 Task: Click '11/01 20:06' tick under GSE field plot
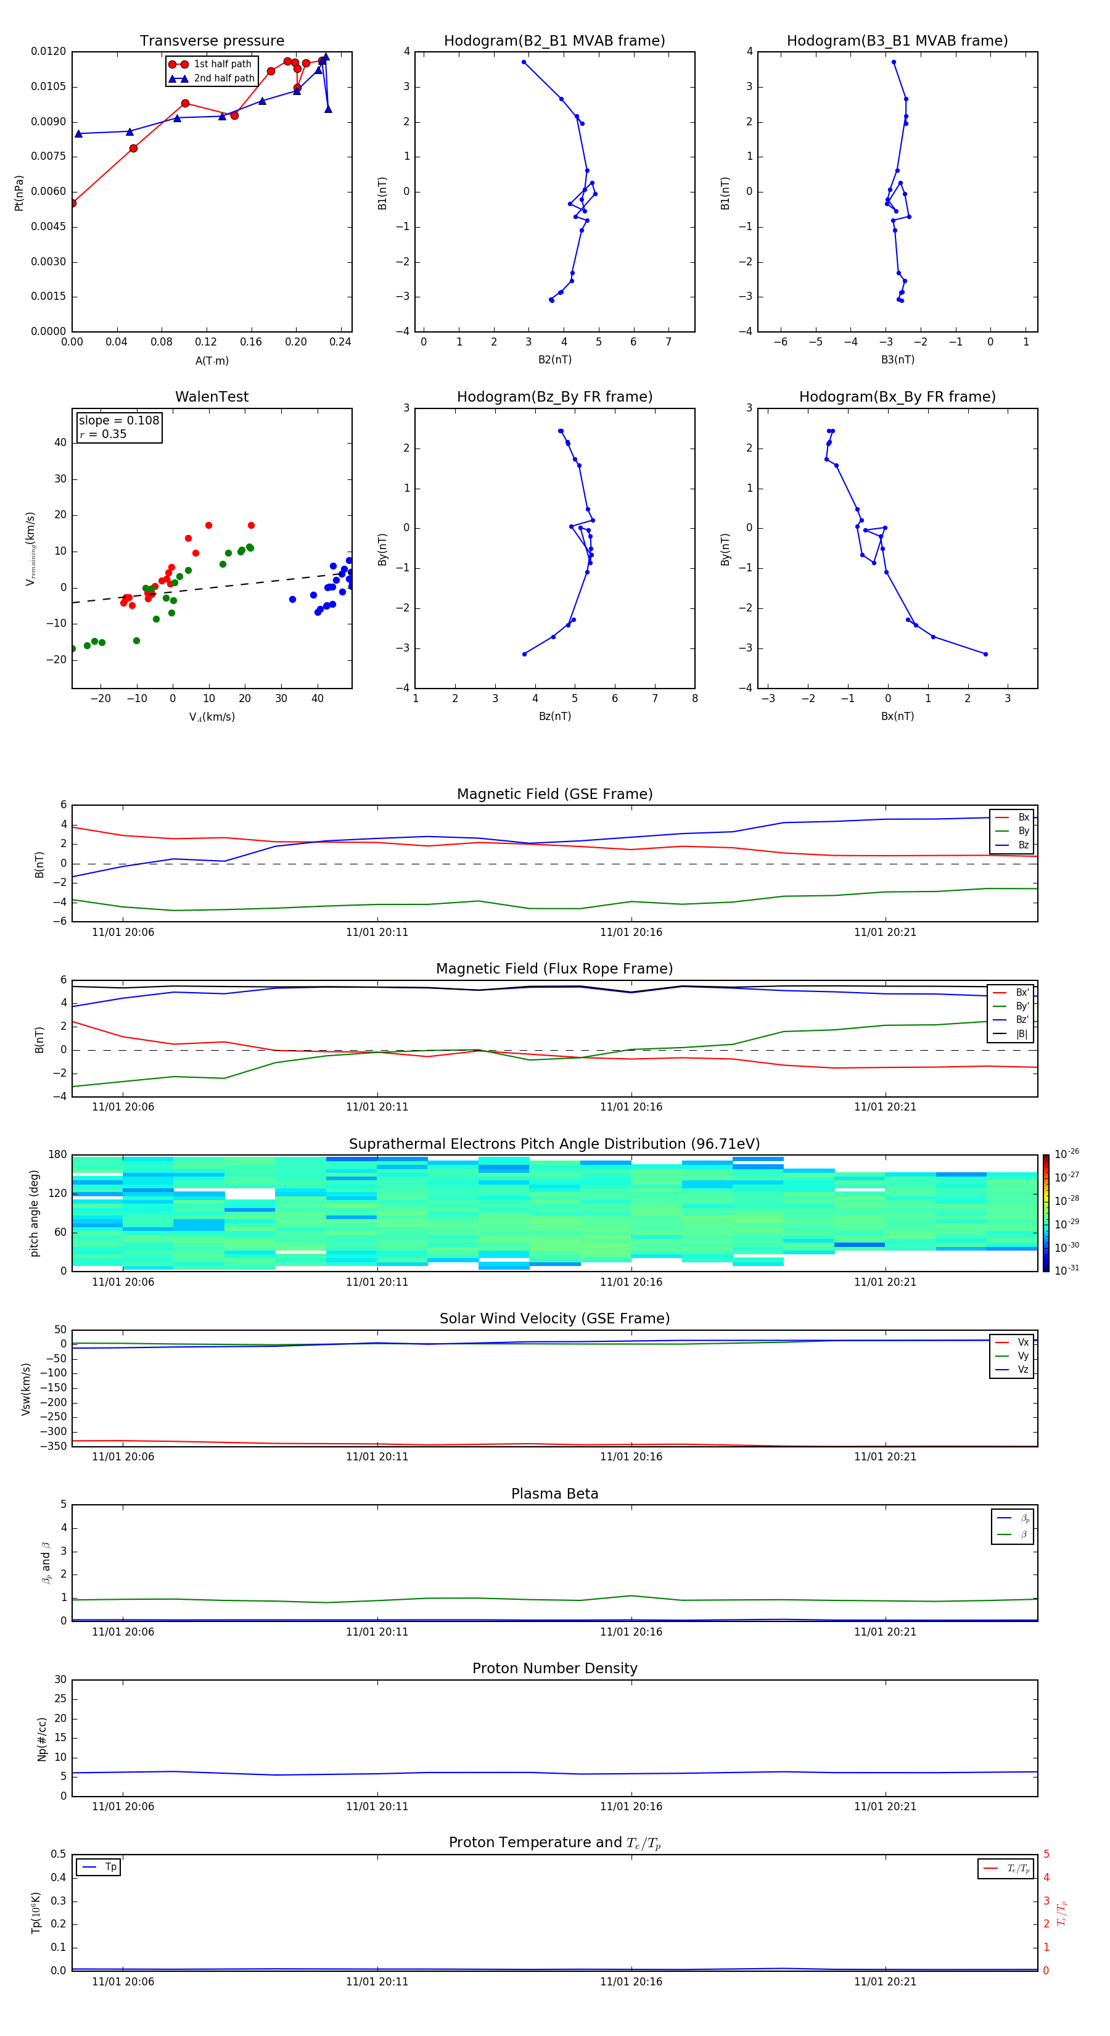(123, 933)
